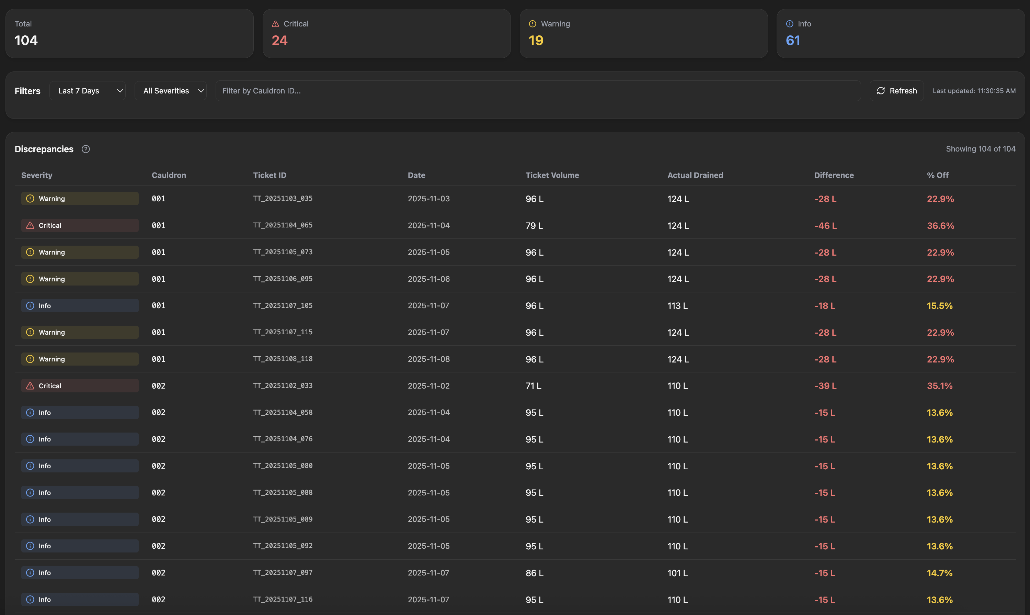Click the Warning card's exclamation icon

[532, 24]
